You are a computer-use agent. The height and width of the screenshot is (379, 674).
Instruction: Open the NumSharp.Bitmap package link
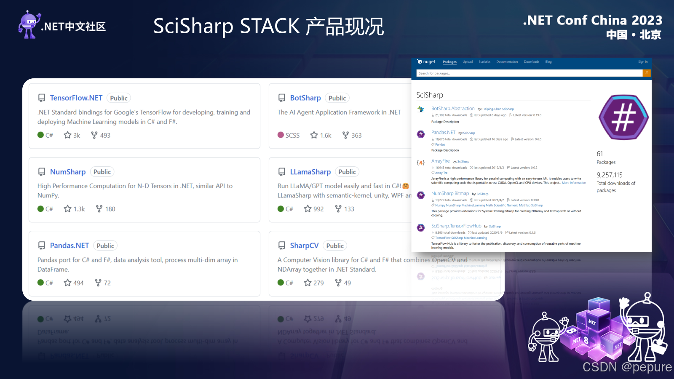click(x=450, y=193)
